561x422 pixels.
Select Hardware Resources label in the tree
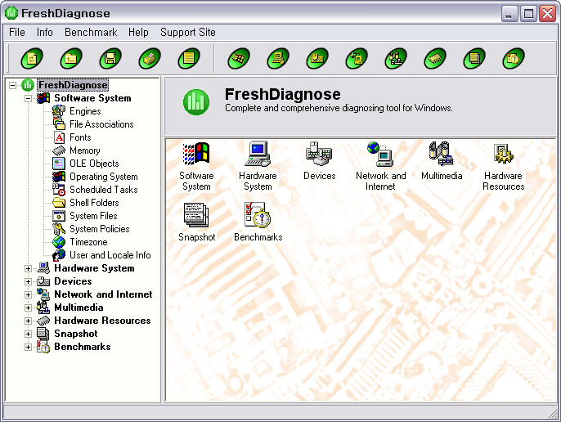[102, 321]
